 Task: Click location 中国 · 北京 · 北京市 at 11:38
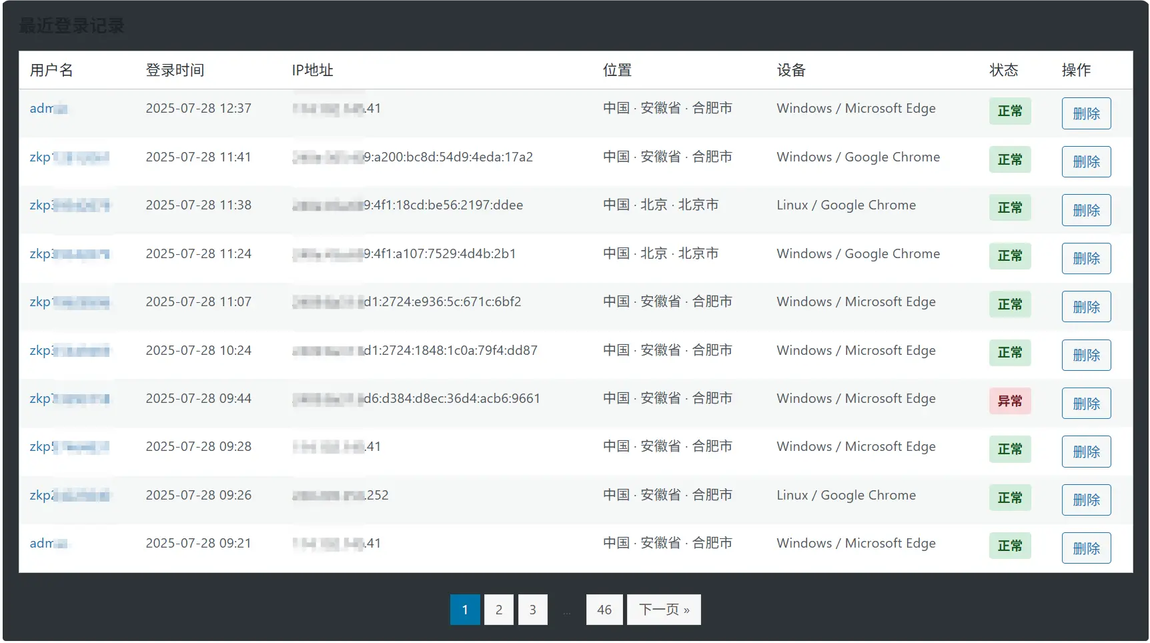click(660, 205)
